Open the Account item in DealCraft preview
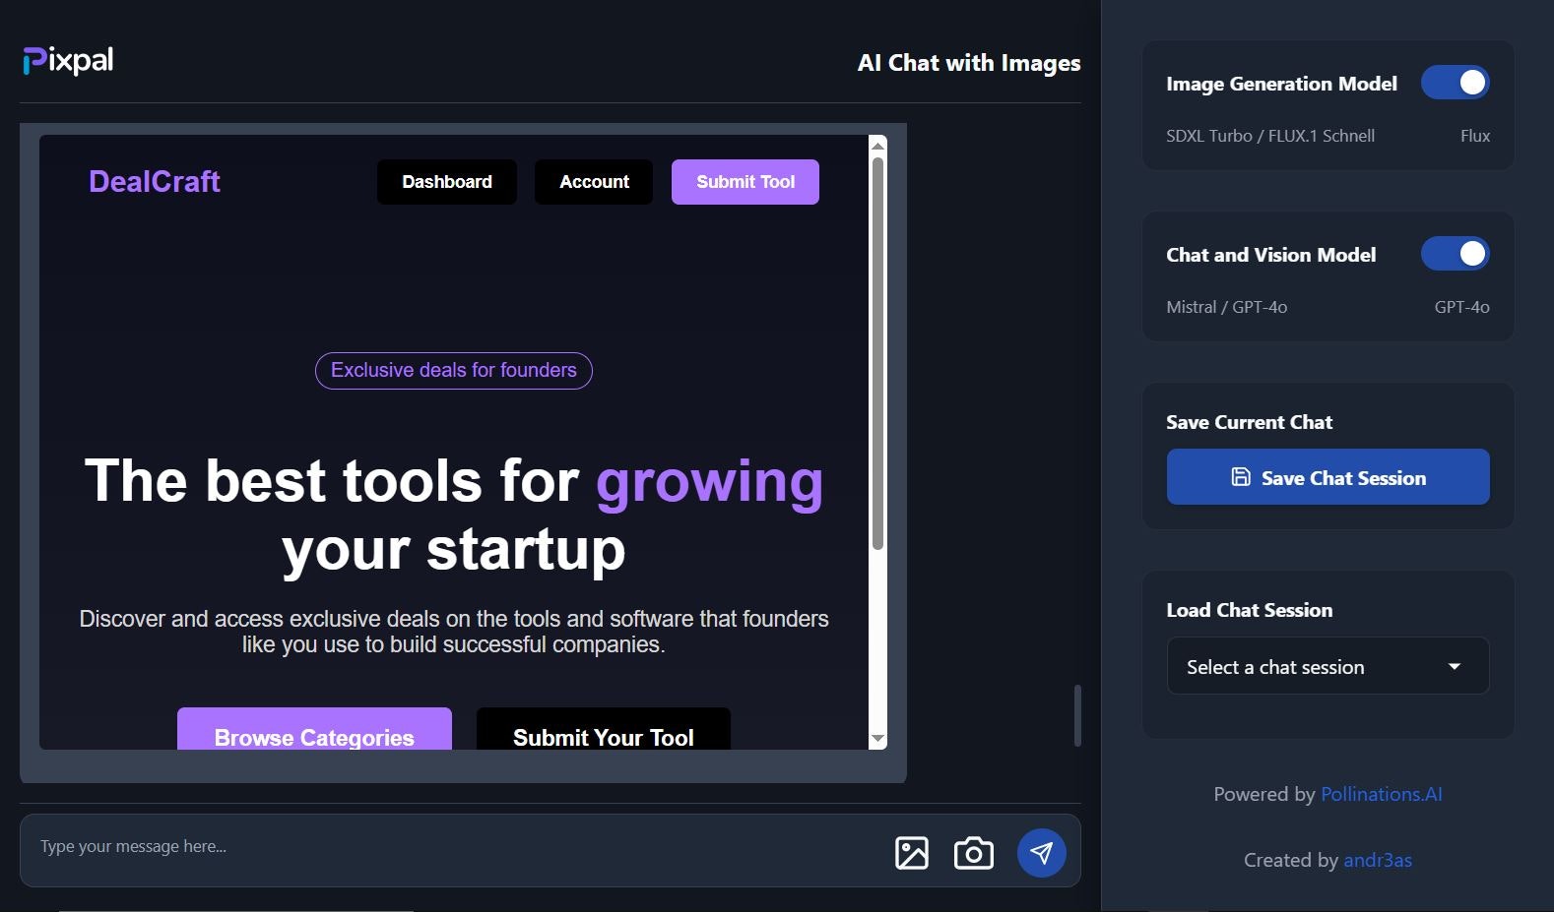 click(594, 182)
